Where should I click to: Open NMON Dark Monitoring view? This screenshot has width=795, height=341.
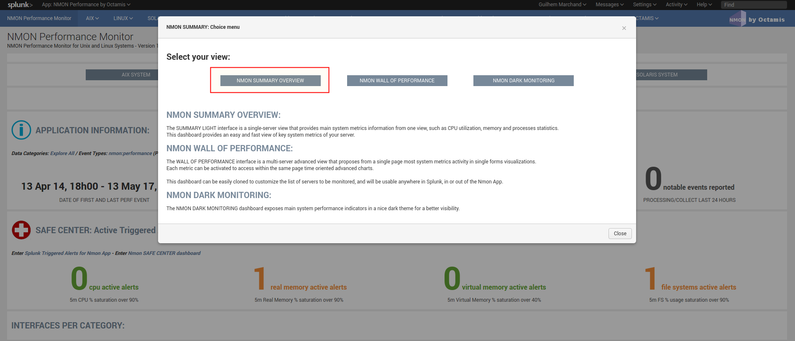tap(523, 81)
